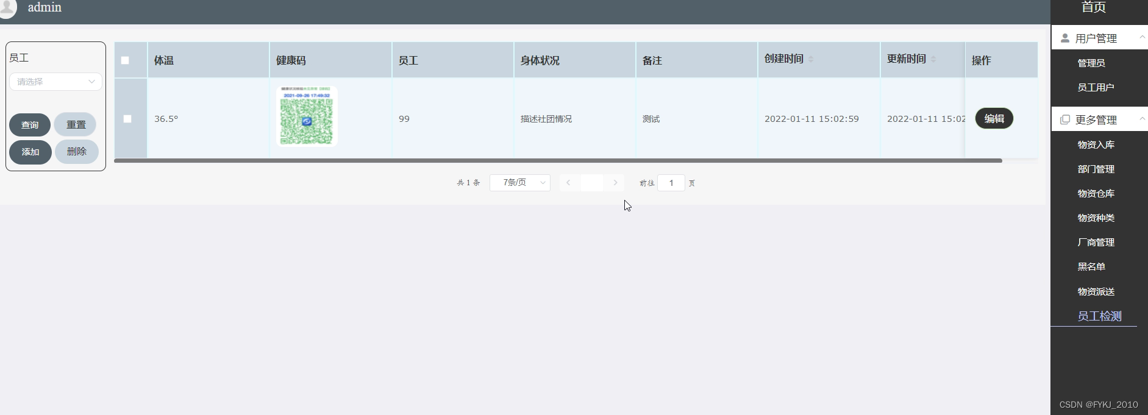
Task: Click the 删除 button
Action: click(x=77, y=152)
